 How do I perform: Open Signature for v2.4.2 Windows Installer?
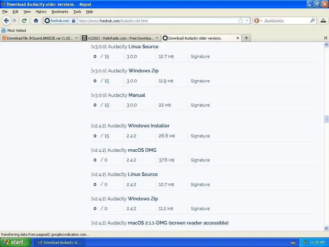tap(200, 136)
